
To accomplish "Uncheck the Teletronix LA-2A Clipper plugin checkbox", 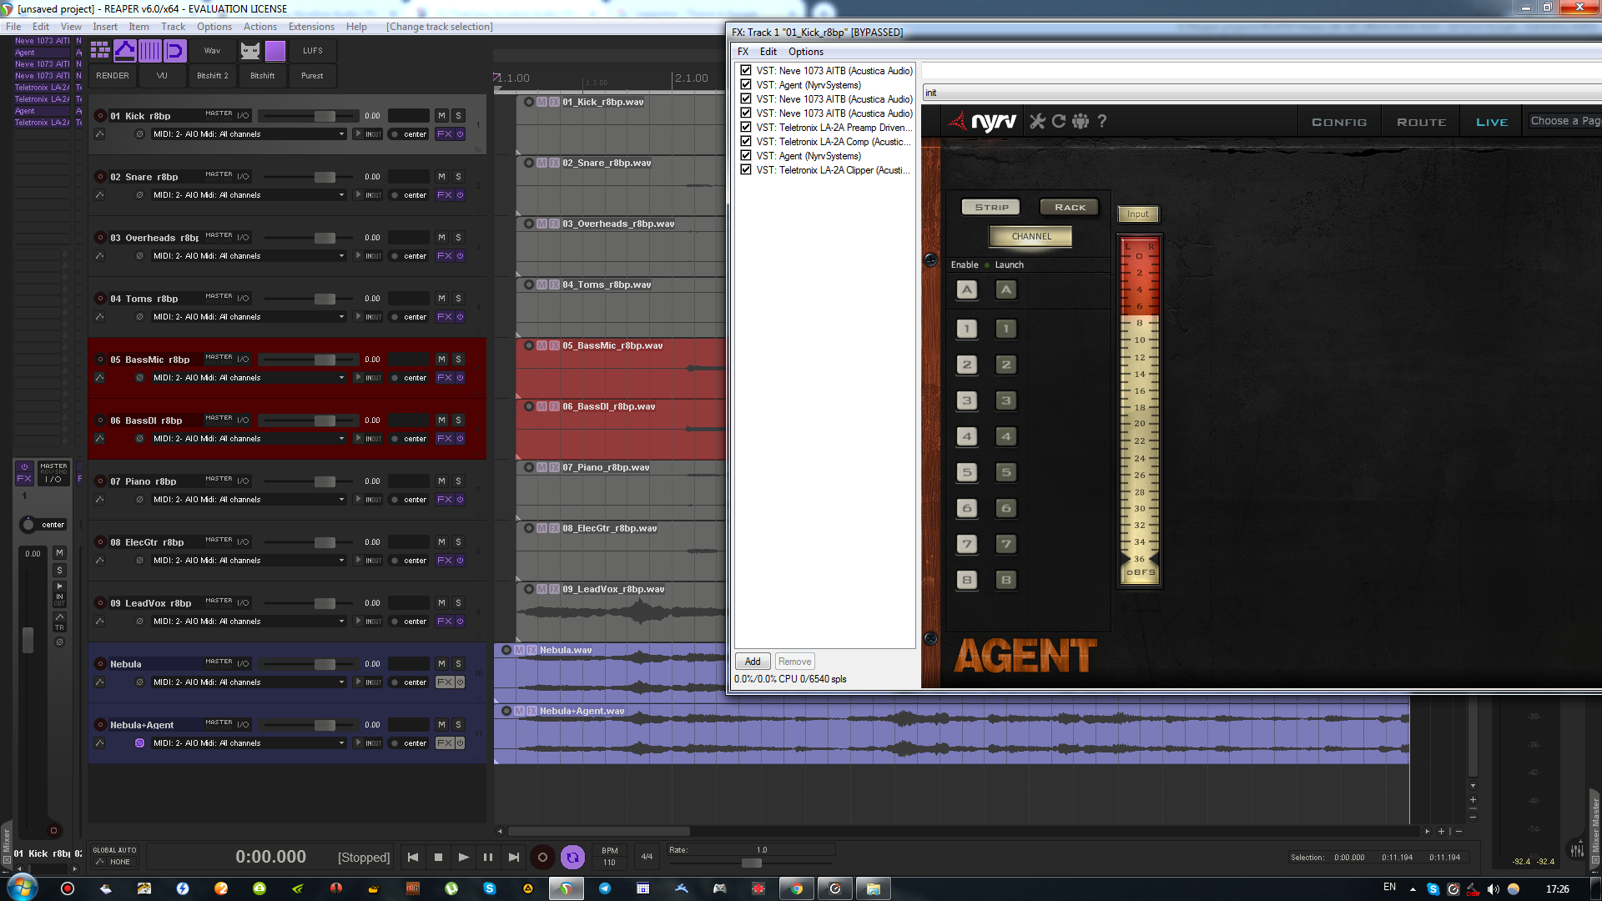I will (746, 170).
